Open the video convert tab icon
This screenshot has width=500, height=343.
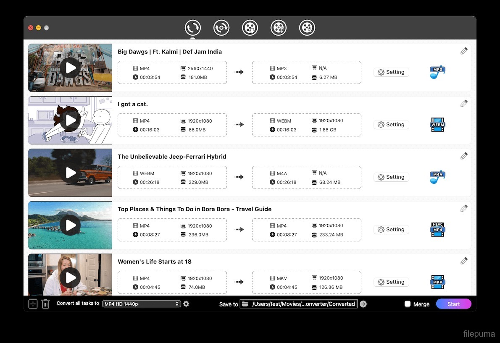tap(193, 28)
